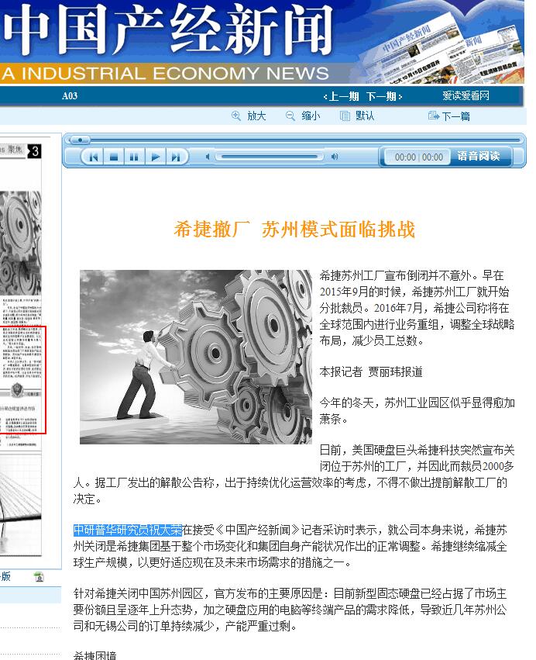
Task: Click the byline 本报记者 贾丽玮报道
Action: pos(371,371)
